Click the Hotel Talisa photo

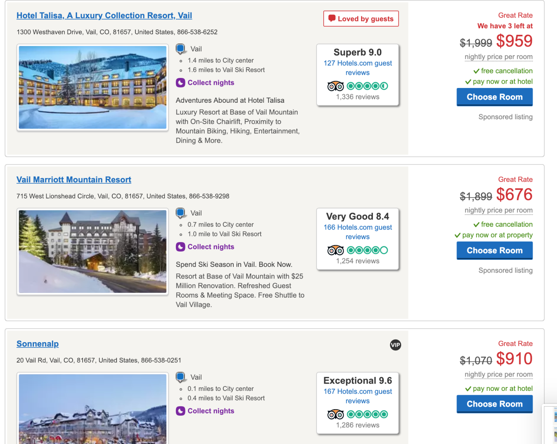[92, 87]
